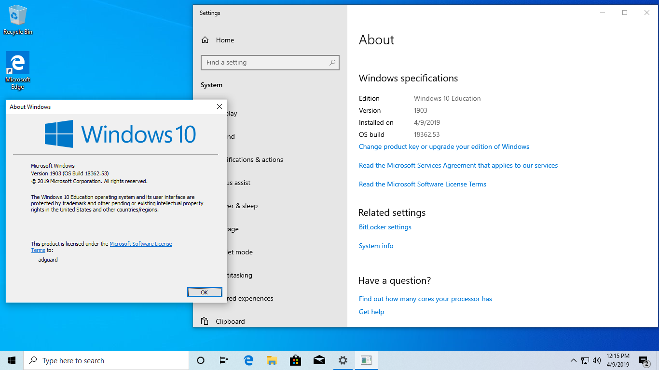Open the Recycle Bin desktop icon
659x370 pixels.
coord(18,20)
